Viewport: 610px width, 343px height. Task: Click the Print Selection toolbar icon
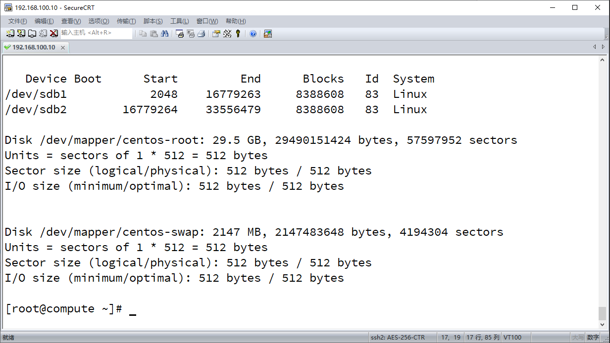pyautogui.click(x=191, y=34)
